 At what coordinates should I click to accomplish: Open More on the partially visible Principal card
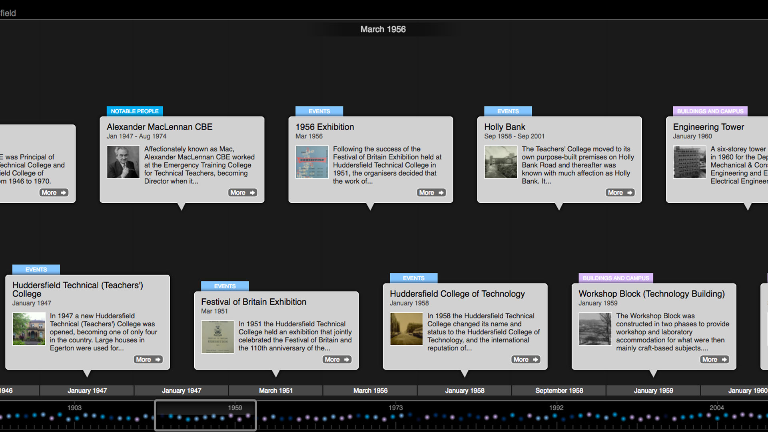pos(54,193)
